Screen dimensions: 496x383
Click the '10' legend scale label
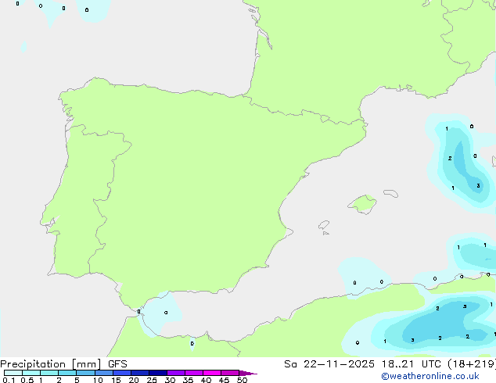(98, 380)
